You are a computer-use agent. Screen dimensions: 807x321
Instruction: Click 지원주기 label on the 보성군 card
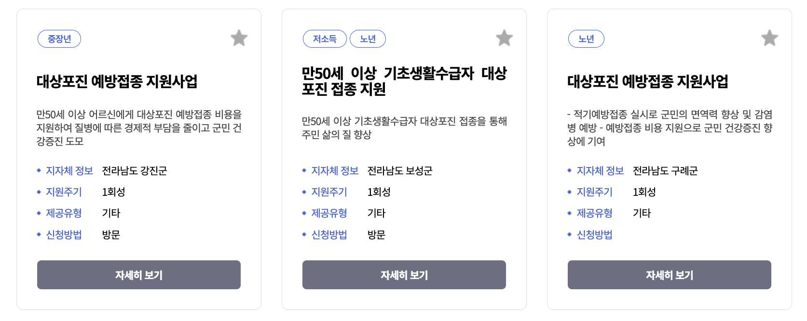(x=329, y=192)
